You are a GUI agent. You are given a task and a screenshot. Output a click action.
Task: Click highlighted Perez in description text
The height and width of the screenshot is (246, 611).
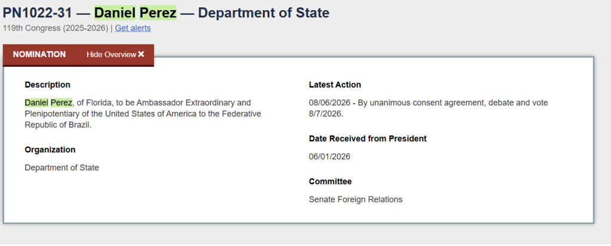(x=61, y=103)
